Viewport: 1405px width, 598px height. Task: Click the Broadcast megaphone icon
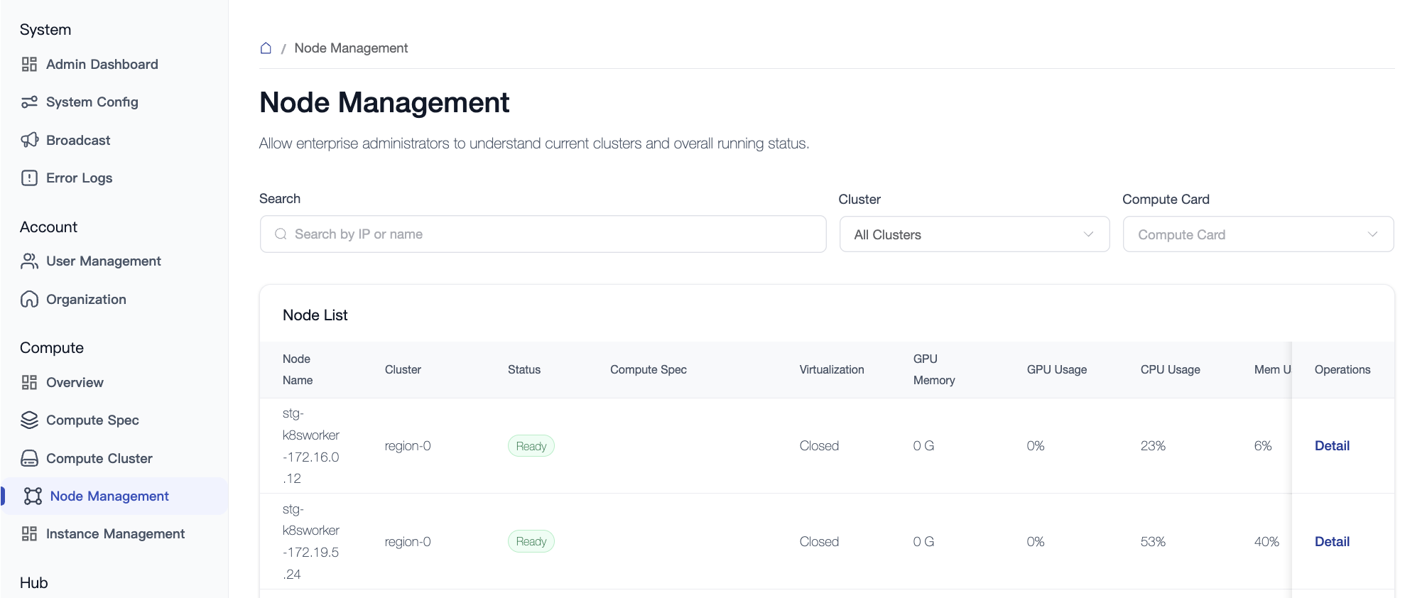(29, 140)
